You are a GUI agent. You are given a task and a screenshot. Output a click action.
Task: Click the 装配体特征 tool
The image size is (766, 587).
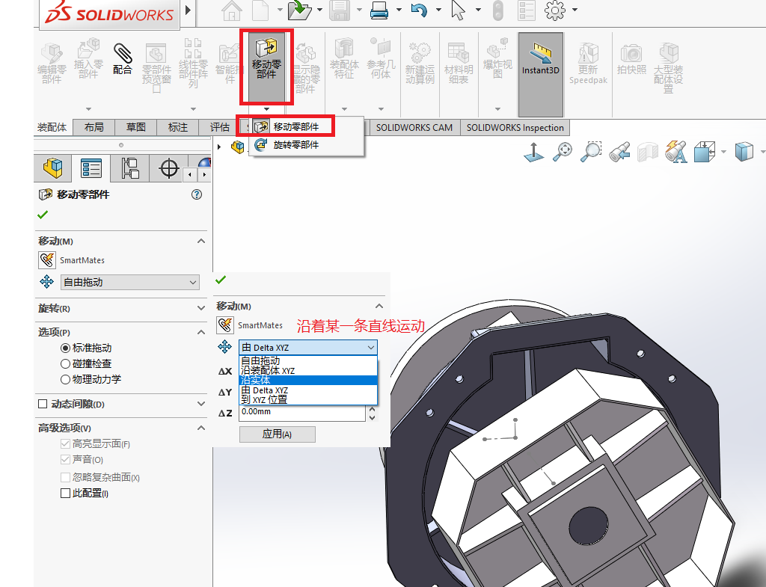[344, 59]
